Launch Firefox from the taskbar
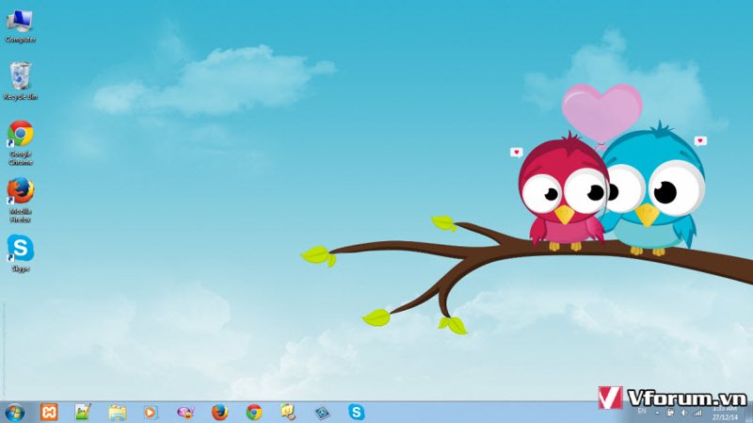Screen dimensions: 753x423 point(220,413)
